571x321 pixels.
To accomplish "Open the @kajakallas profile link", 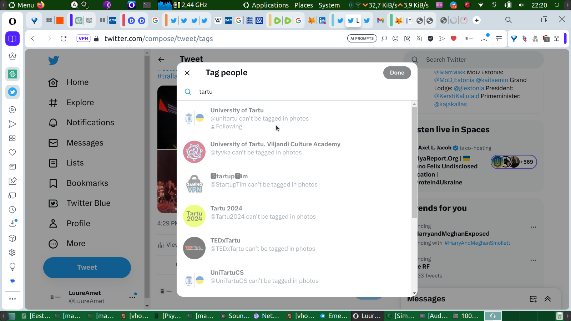I will (450, 104).
